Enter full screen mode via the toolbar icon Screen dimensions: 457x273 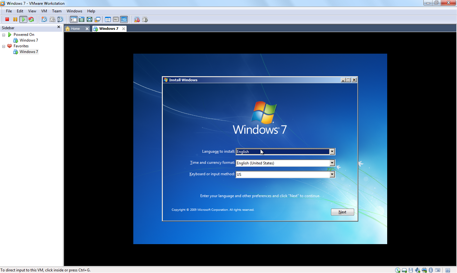click(89, 19)
